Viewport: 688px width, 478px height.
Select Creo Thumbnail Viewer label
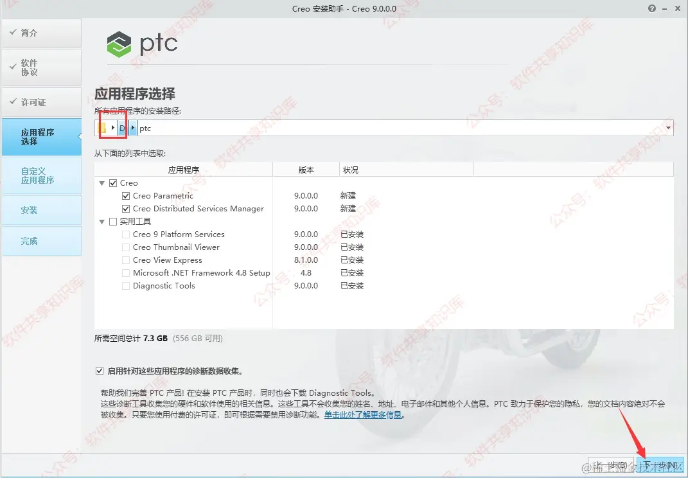coord(177,247)
